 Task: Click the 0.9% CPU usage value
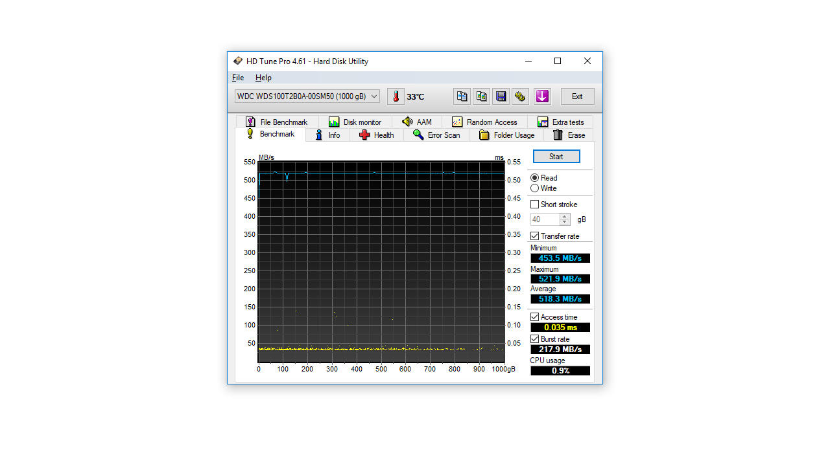560,371
